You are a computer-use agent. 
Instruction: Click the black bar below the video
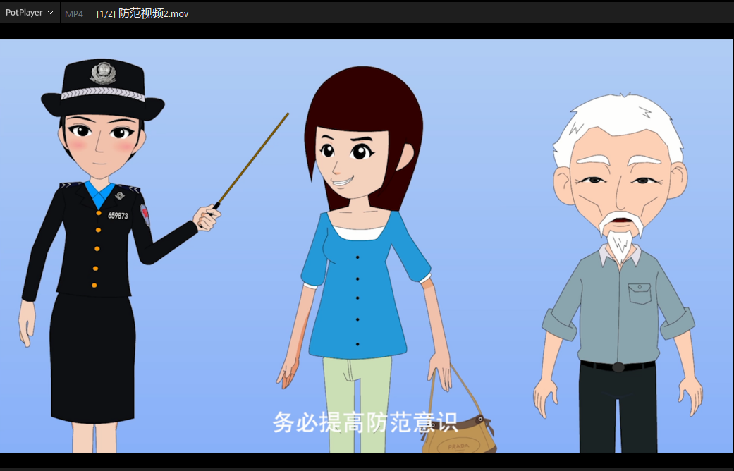(367, 461)
